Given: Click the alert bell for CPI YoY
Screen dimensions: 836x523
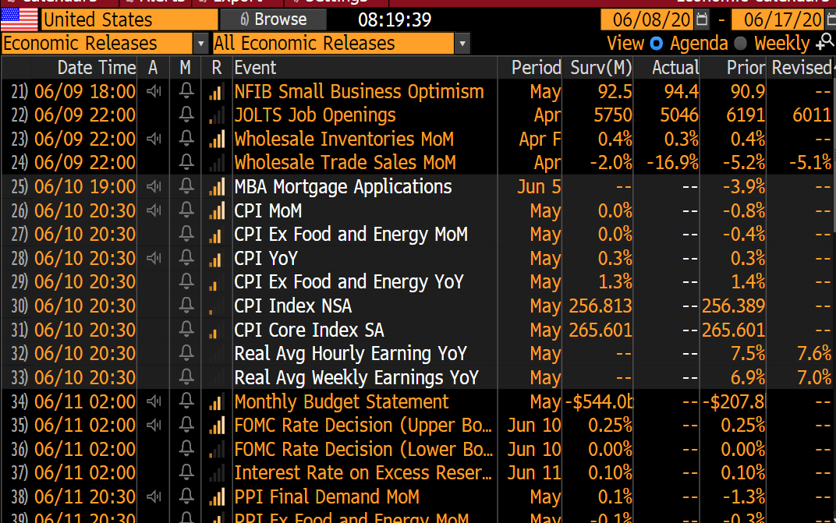Looking at the screenshot, I should (186, 258).
